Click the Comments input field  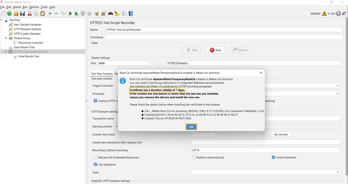224,37
